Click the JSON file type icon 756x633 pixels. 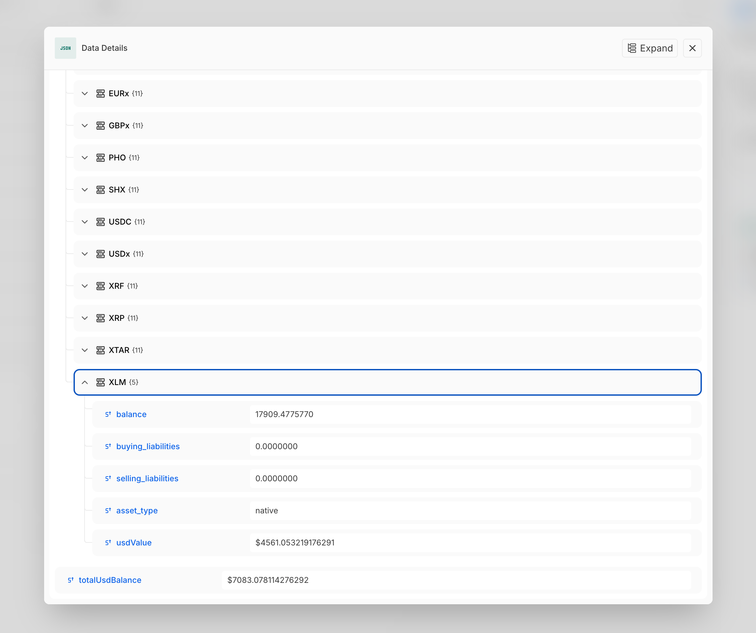pos(65,48)
